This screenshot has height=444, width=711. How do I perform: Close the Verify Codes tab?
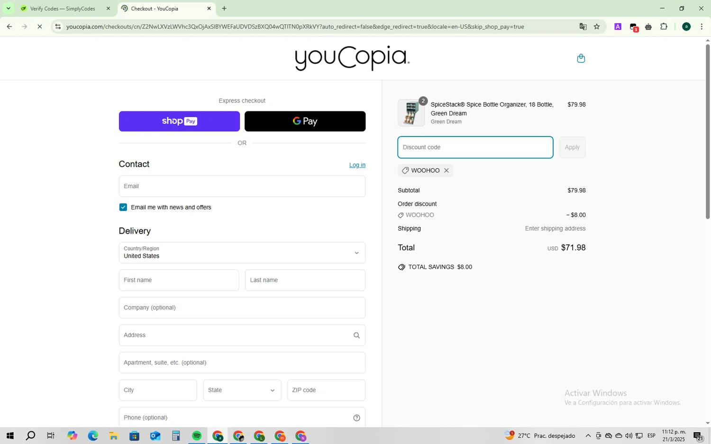tap(108, 9)
